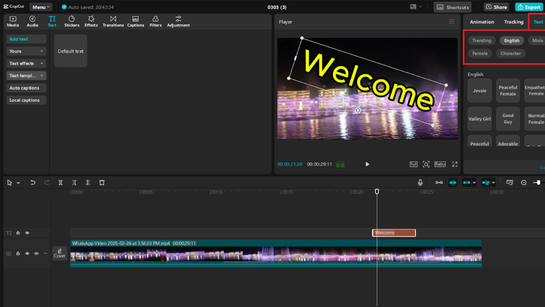Click the Share button
This screenshot has width=545, height=307.
click(496, 7)
